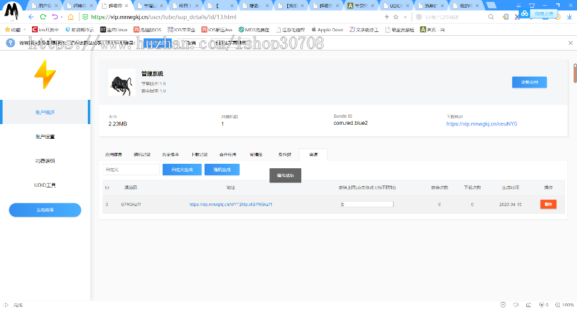577x309 pixels.
Task: Expand the dropdown arrow beside the star icon
Action: point(405,17)
